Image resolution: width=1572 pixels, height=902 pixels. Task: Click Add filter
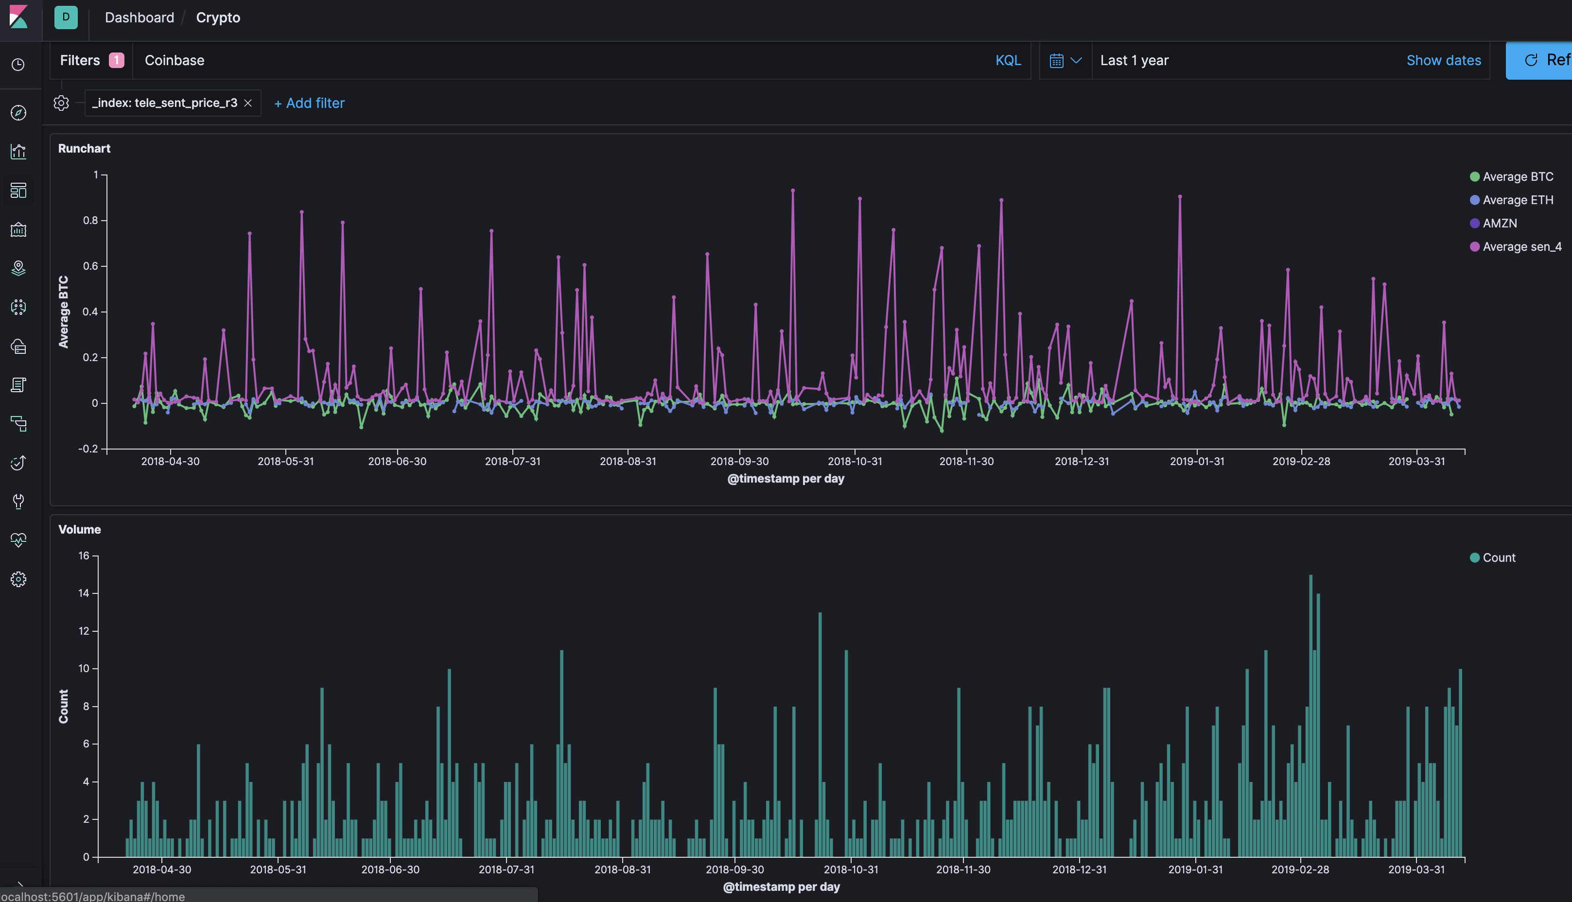(x=309, y=104)
